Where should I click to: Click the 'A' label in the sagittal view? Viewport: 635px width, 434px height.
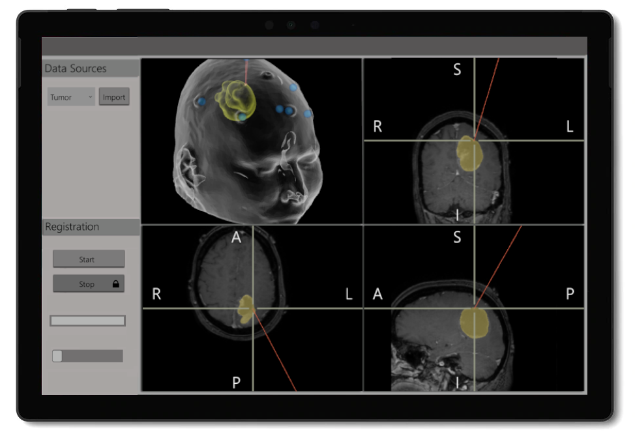point(377,294)
